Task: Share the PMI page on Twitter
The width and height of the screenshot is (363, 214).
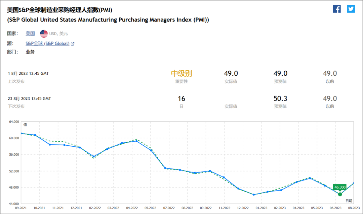Action: tap(351, 9)
